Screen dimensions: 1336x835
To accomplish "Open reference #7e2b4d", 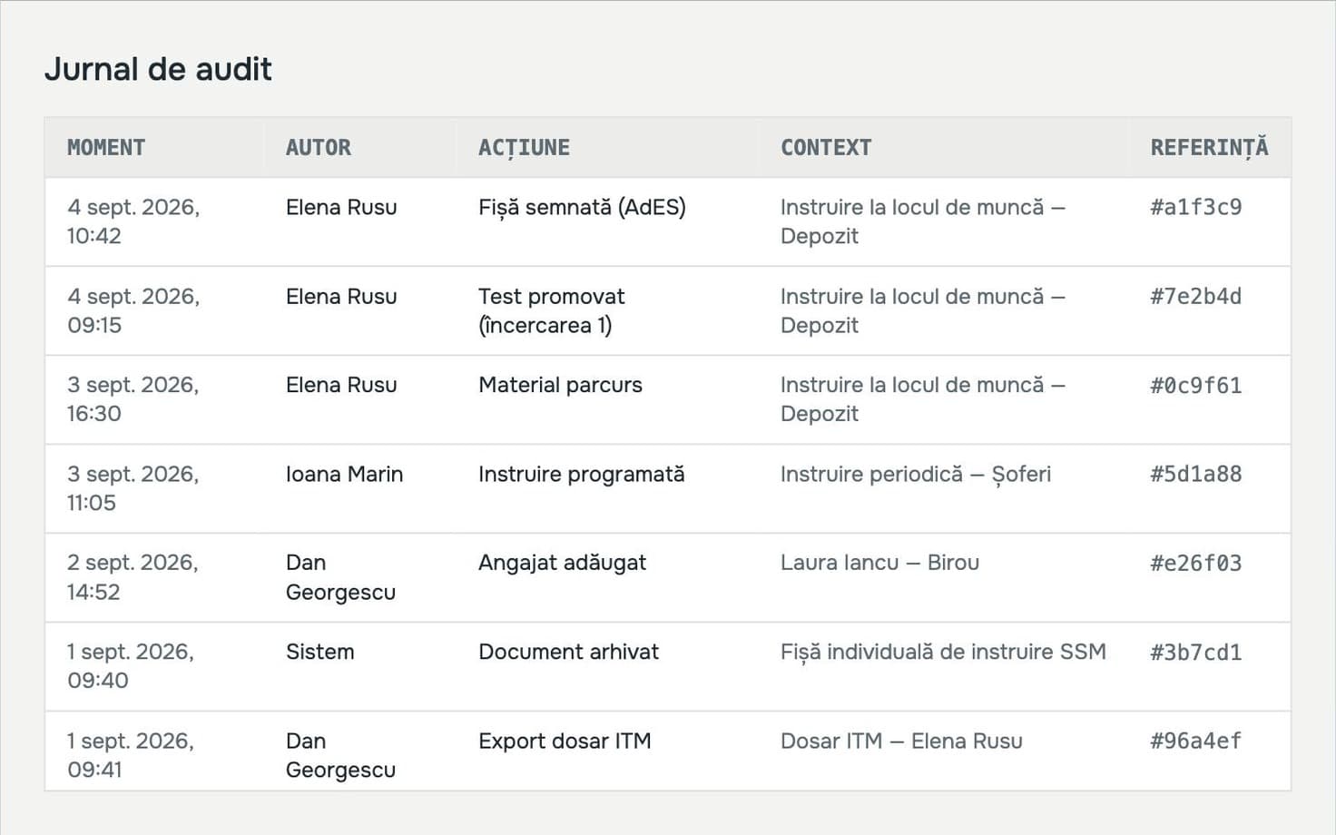I will point(1195,296).
